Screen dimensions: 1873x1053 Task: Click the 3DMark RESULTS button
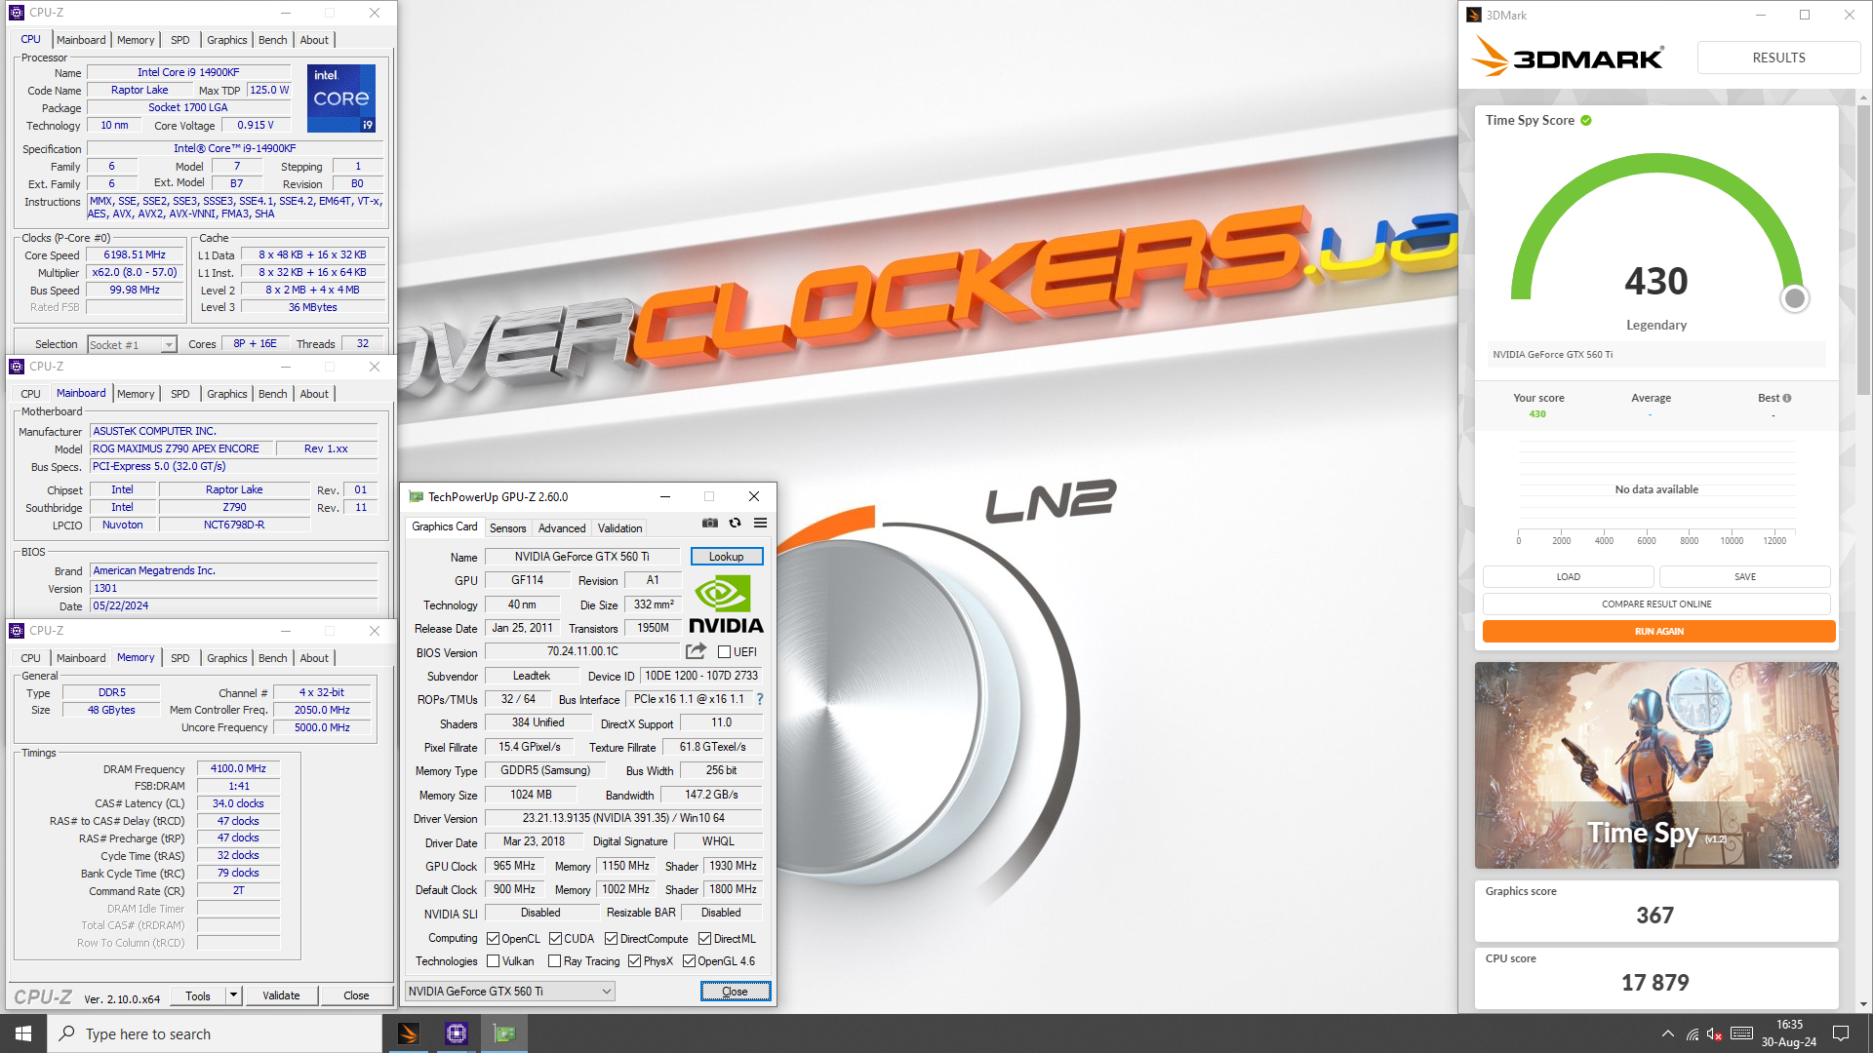tap(1778, 58)
